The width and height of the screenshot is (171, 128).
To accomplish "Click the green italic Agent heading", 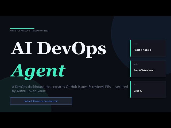I will 38,70.
